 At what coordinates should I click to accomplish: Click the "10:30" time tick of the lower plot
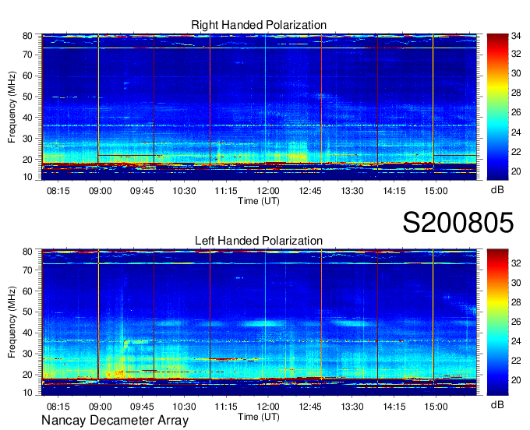184,407
